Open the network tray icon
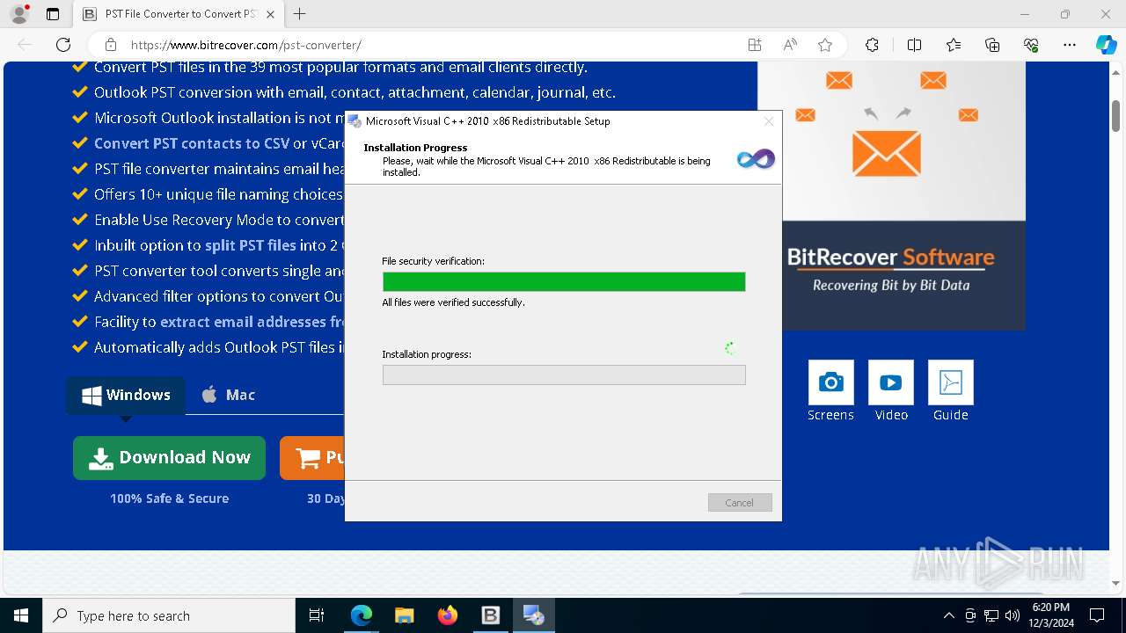This screenshot has height=633, width=1126. 991,615
